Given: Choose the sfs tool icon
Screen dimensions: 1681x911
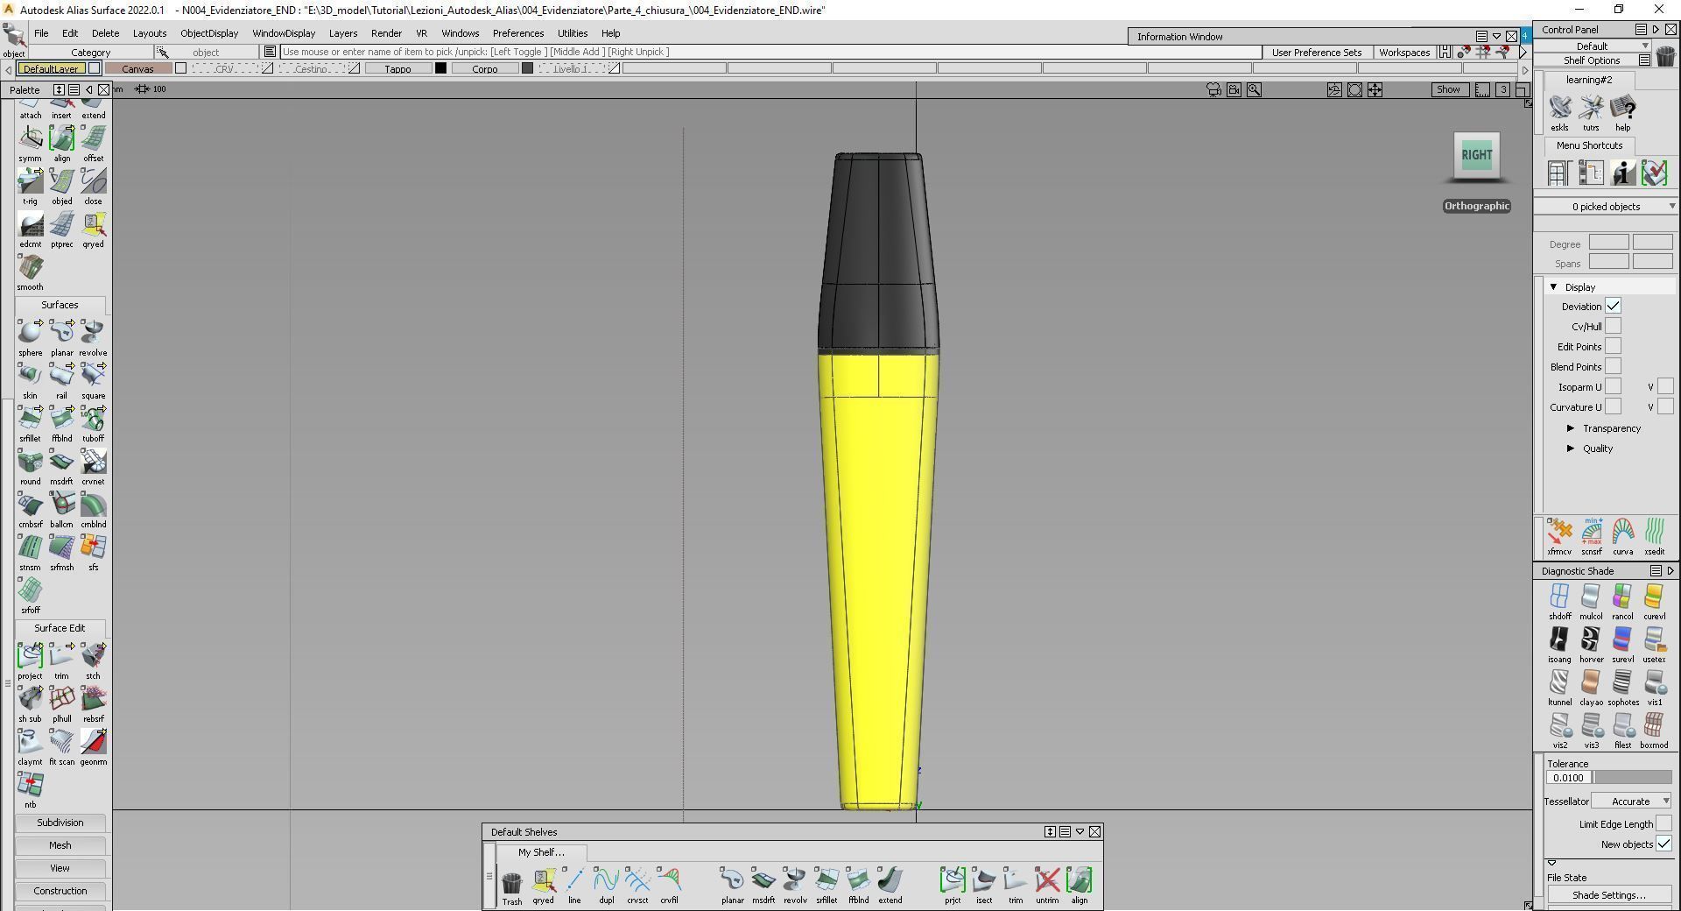Looking at the screenshot, I should (x=93, y=547).
